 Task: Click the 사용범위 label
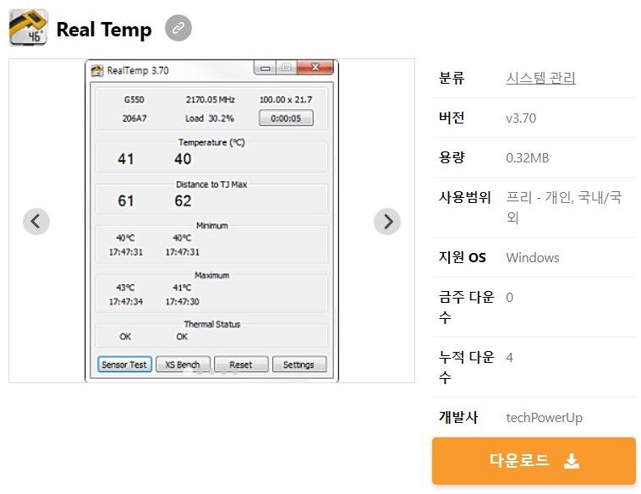tap(465, 197)
